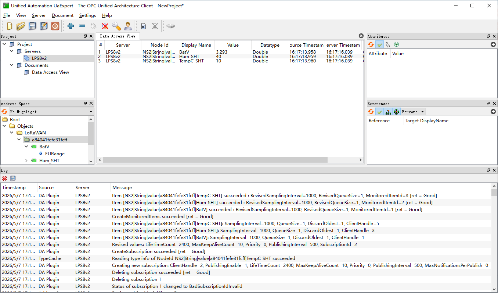Expand the Hum_SHT variable node
498x293 pixels.
coord(26,161)
